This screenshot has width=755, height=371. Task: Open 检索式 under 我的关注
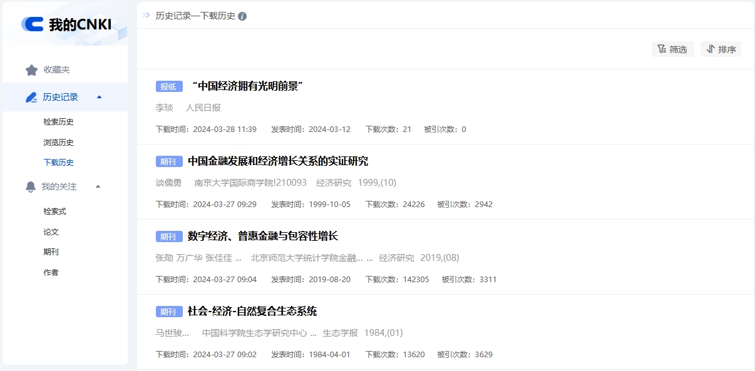tap(54, 211)
